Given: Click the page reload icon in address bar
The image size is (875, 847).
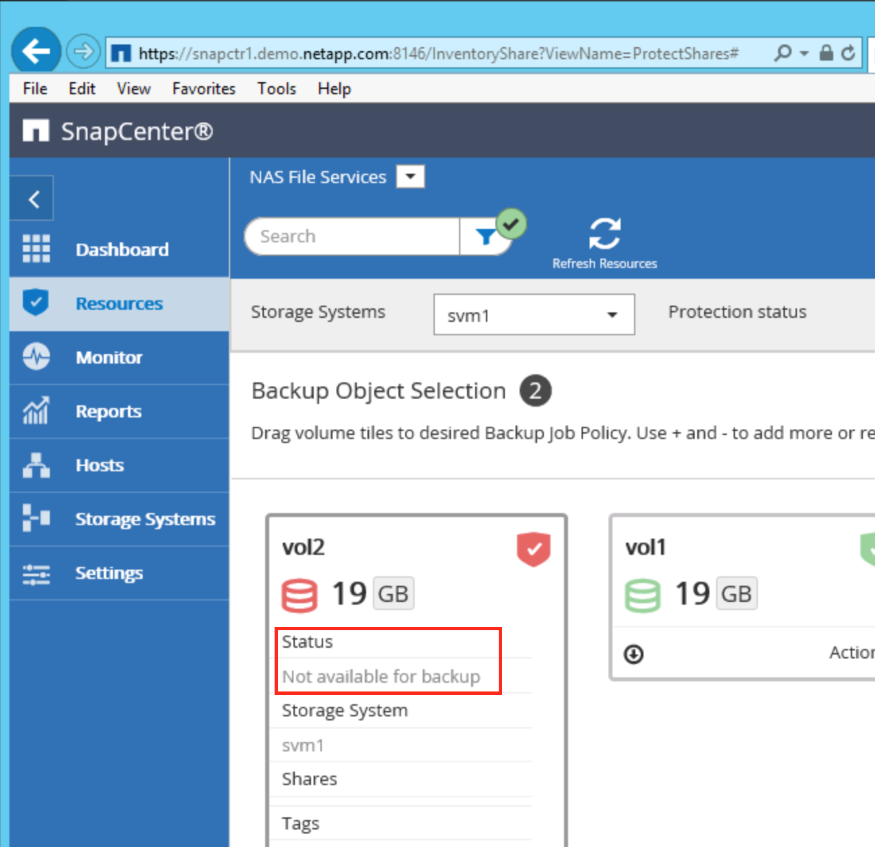Looking at the screenshot, I should (x=848, y=53).
